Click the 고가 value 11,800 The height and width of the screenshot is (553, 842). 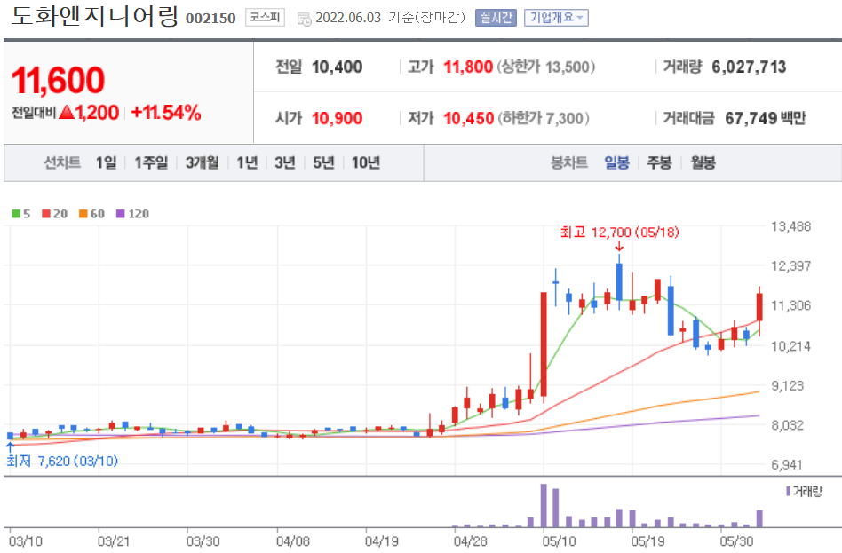pyautogui.click(x=468, y=67)
